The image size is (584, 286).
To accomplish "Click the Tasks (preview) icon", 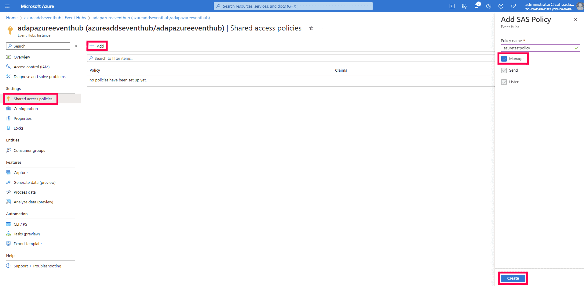I will pyautogui.click(x=9, y=234).
